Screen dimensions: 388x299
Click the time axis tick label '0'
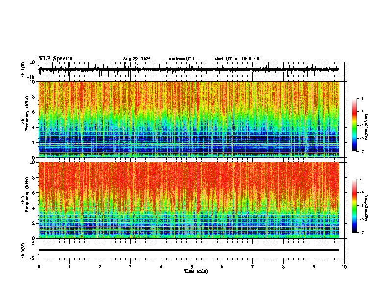click(x=39, y=267)
